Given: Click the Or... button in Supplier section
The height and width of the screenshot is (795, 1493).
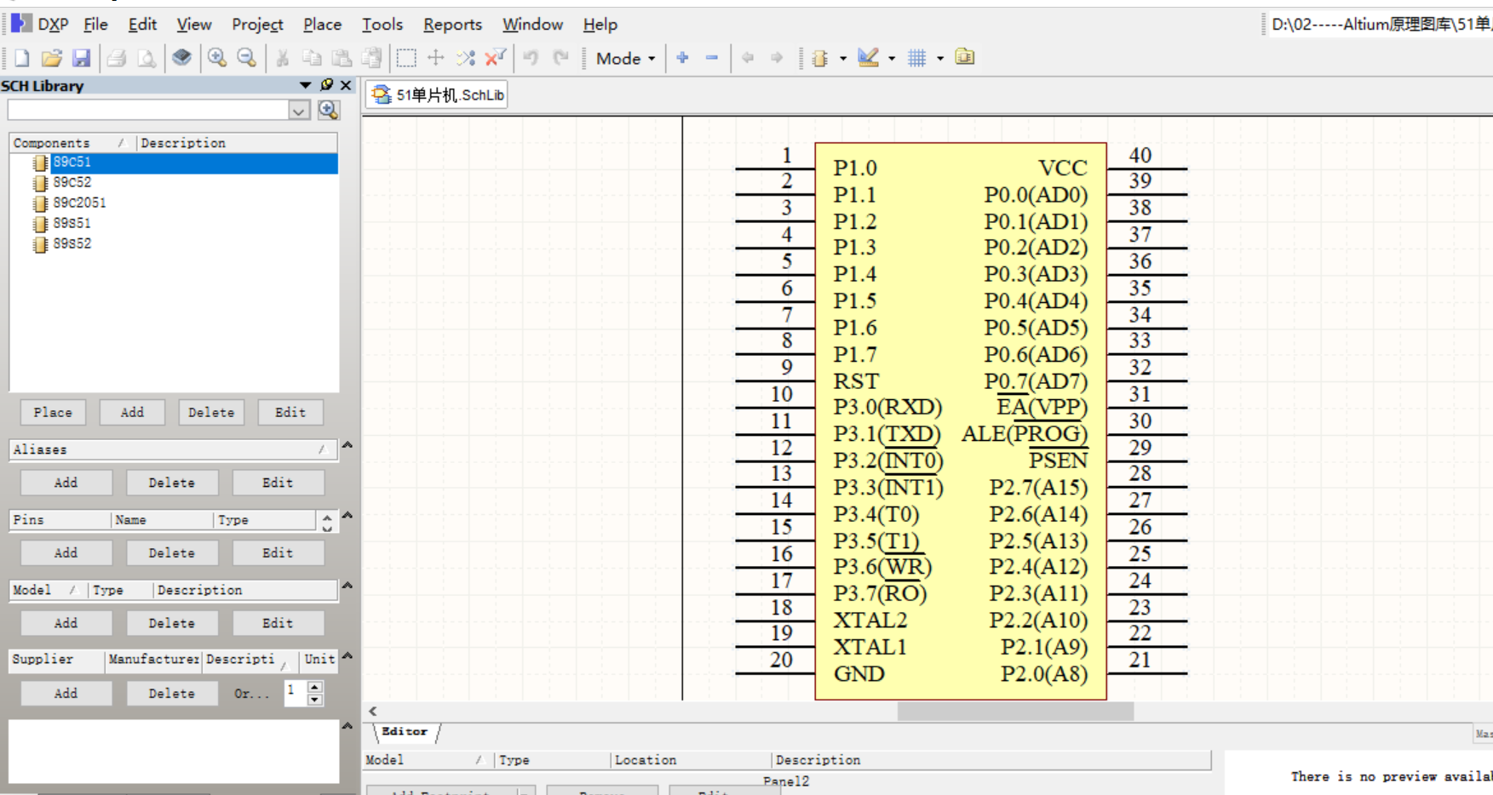Looking at the screenshot, I should point(251,694).
